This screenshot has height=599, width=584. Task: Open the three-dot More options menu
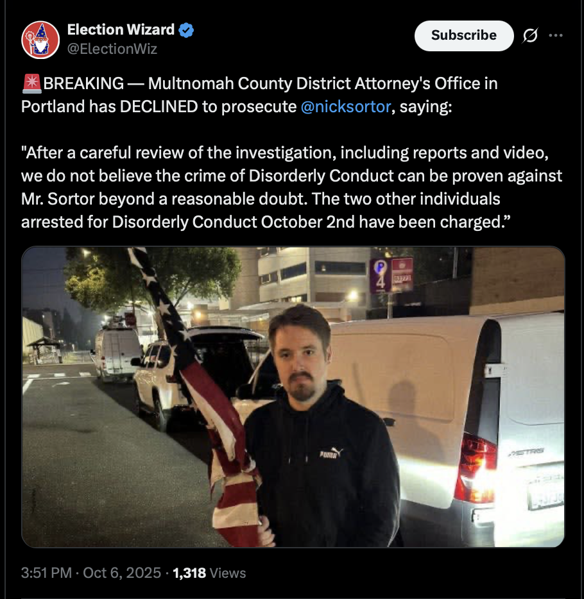[x=556, y=36]
